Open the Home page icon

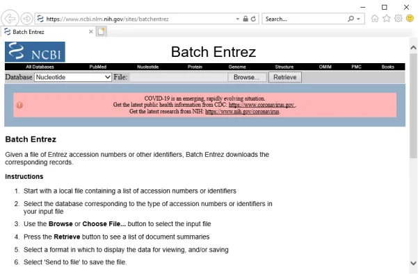coord(375,19)
